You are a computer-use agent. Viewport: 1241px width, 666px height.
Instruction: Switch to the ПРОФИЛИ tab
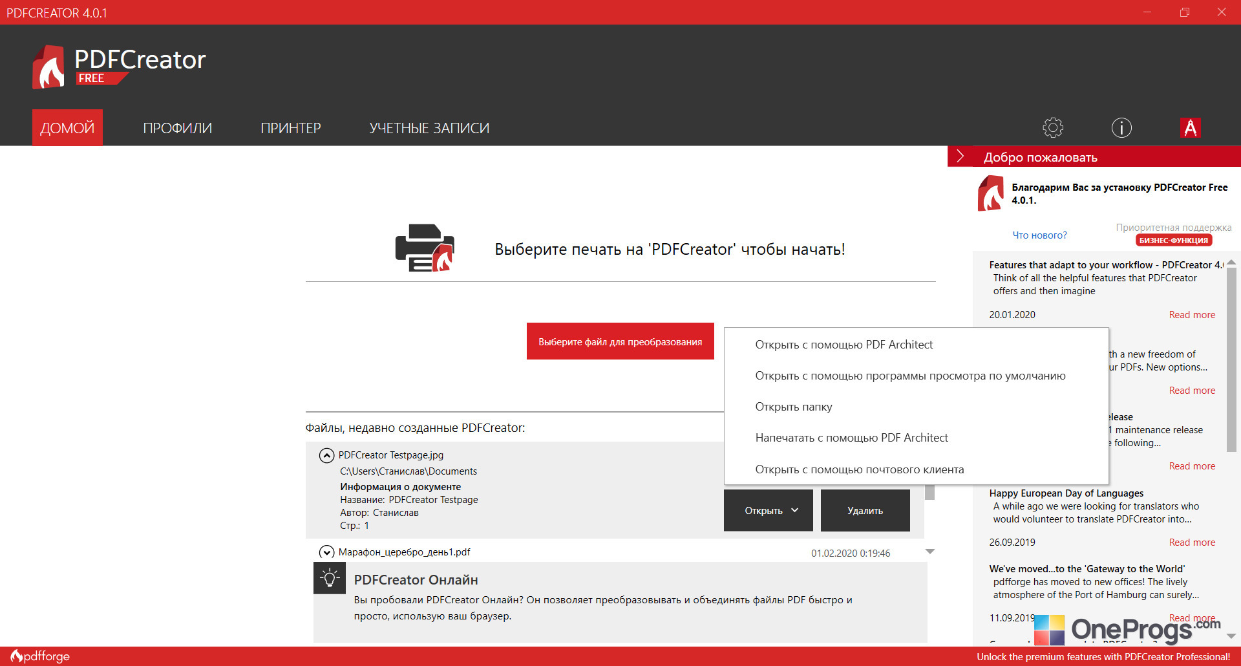(x=177, y=128)
